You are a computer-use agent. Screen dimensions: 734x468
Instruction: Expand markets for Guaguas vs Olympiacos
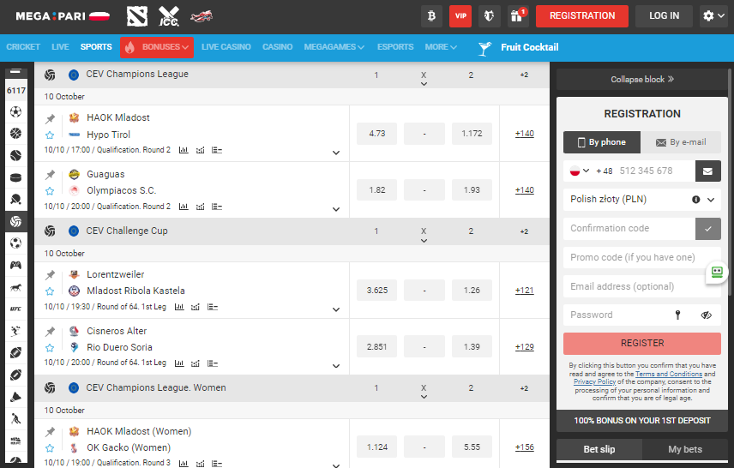click(x=335, y=209)
